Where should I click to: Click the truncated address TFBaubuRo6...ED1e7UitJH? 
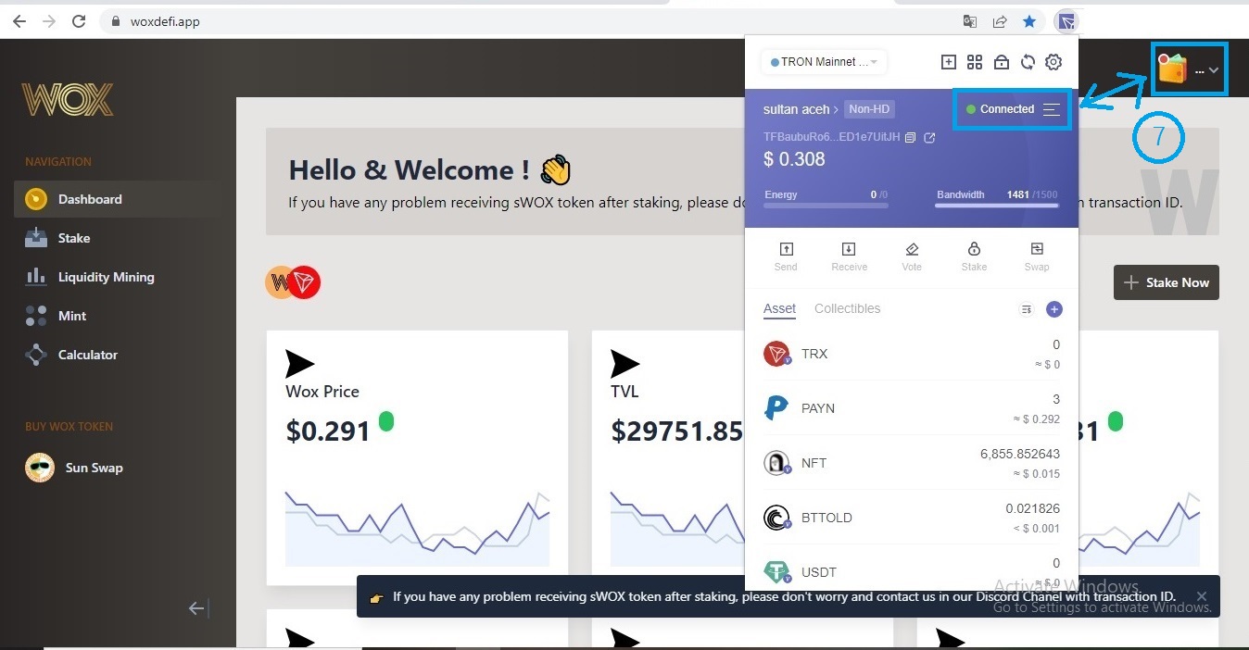tap(831, 137)
